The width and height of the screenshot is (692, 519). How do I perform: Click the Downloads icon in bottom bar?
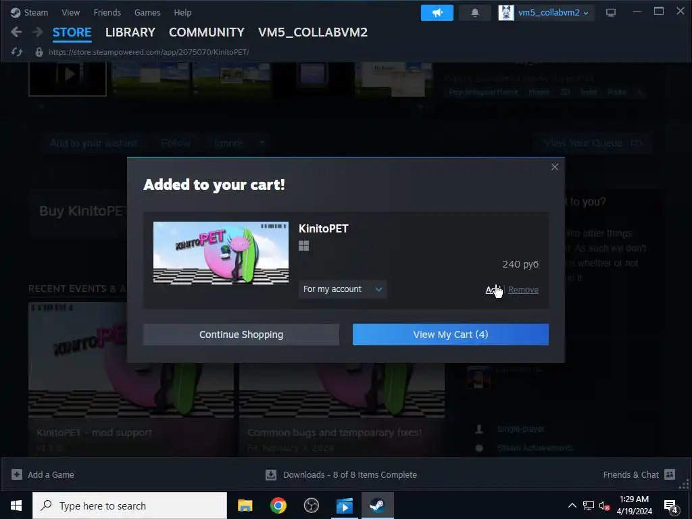click(x=271, y=475)
